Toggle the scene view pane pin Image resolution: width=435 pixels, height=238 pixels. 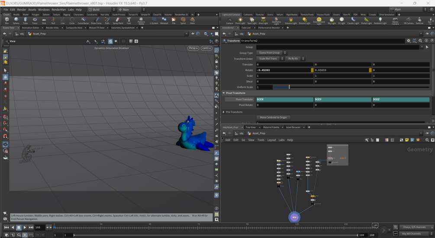tap(193, 34)
